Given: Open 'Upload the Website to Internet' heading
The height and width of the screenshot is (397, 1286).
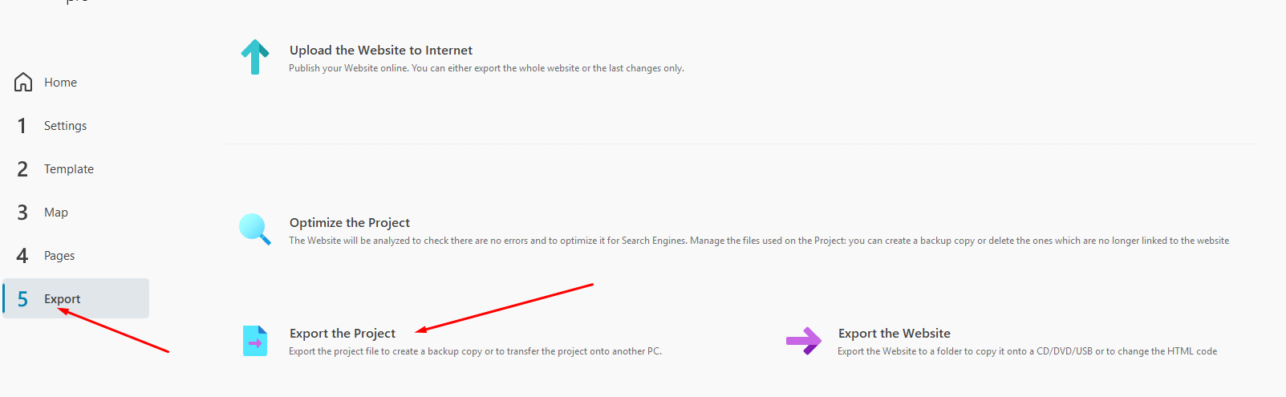Looking at the screenshot, I should [380, 51].
